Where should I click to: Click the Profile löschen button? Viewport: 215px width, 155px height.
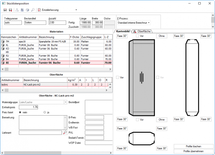pyautogui.click(x=193, y=146)
